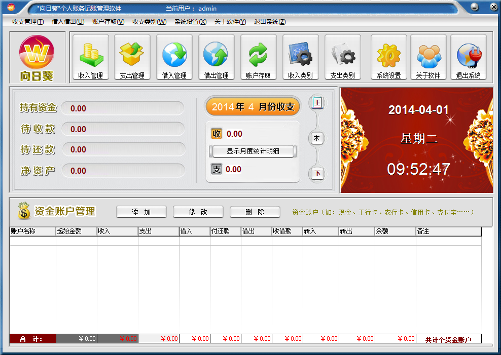
Task: Click the 退出系统 exit toolbar icon
Action: coord(469,57)
